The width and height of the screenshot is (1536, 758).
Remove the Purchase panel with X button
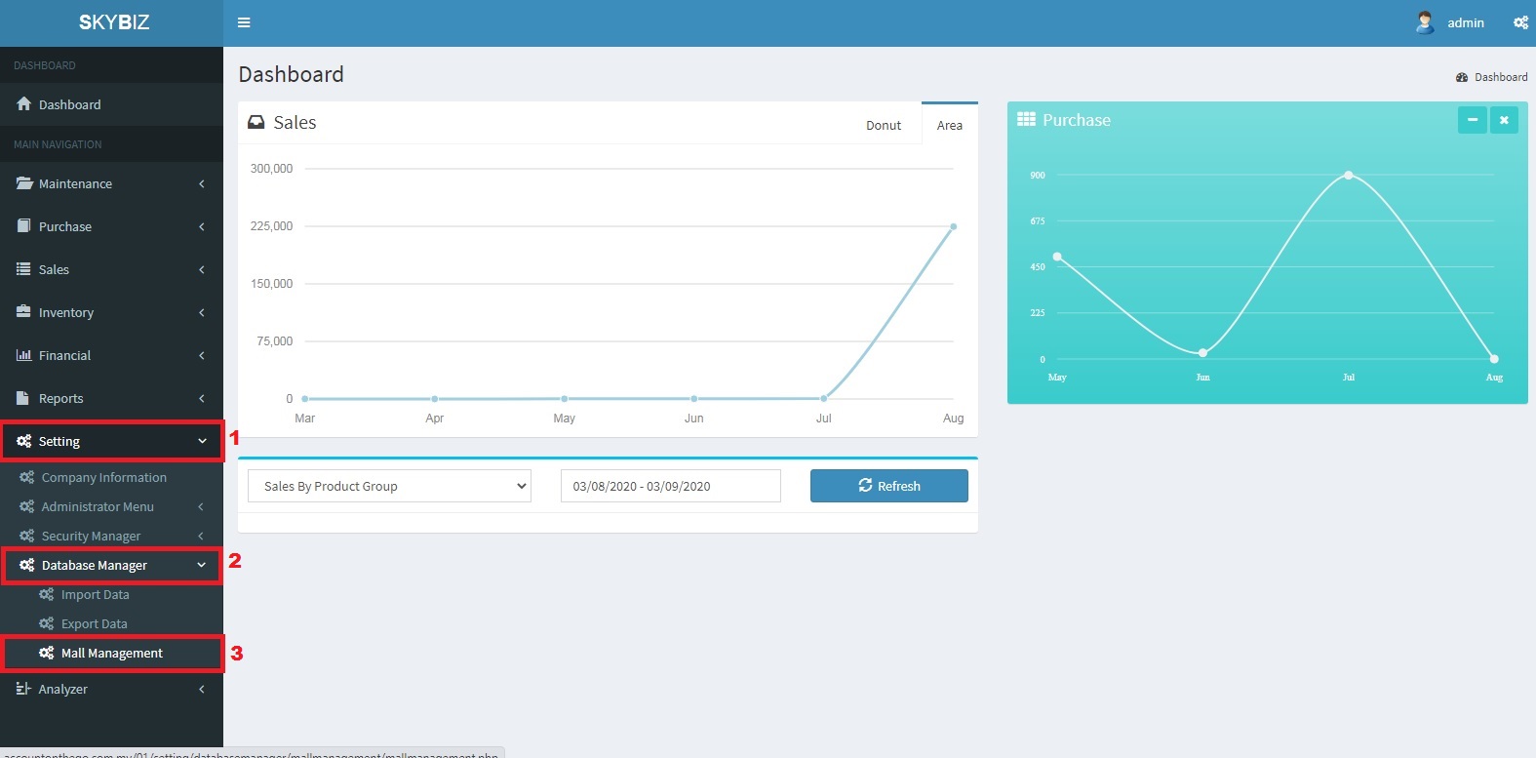[1504, 120]
